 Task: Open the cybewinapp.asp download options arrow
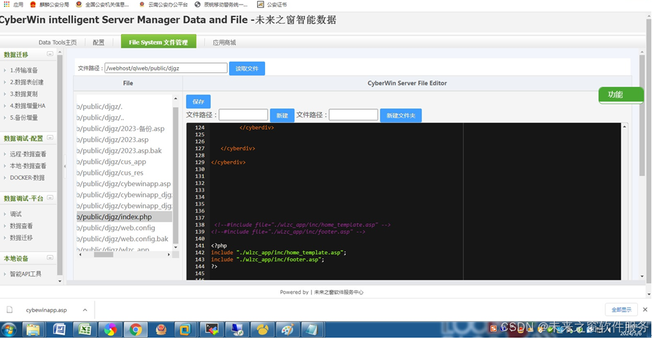(x=85, y=310)
